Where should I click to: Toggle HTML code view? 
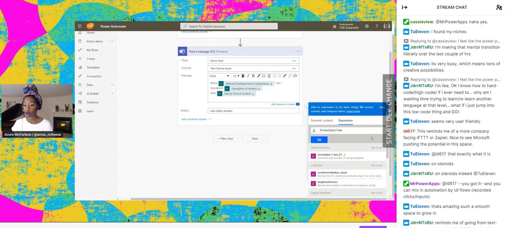(x=295, y=76)
